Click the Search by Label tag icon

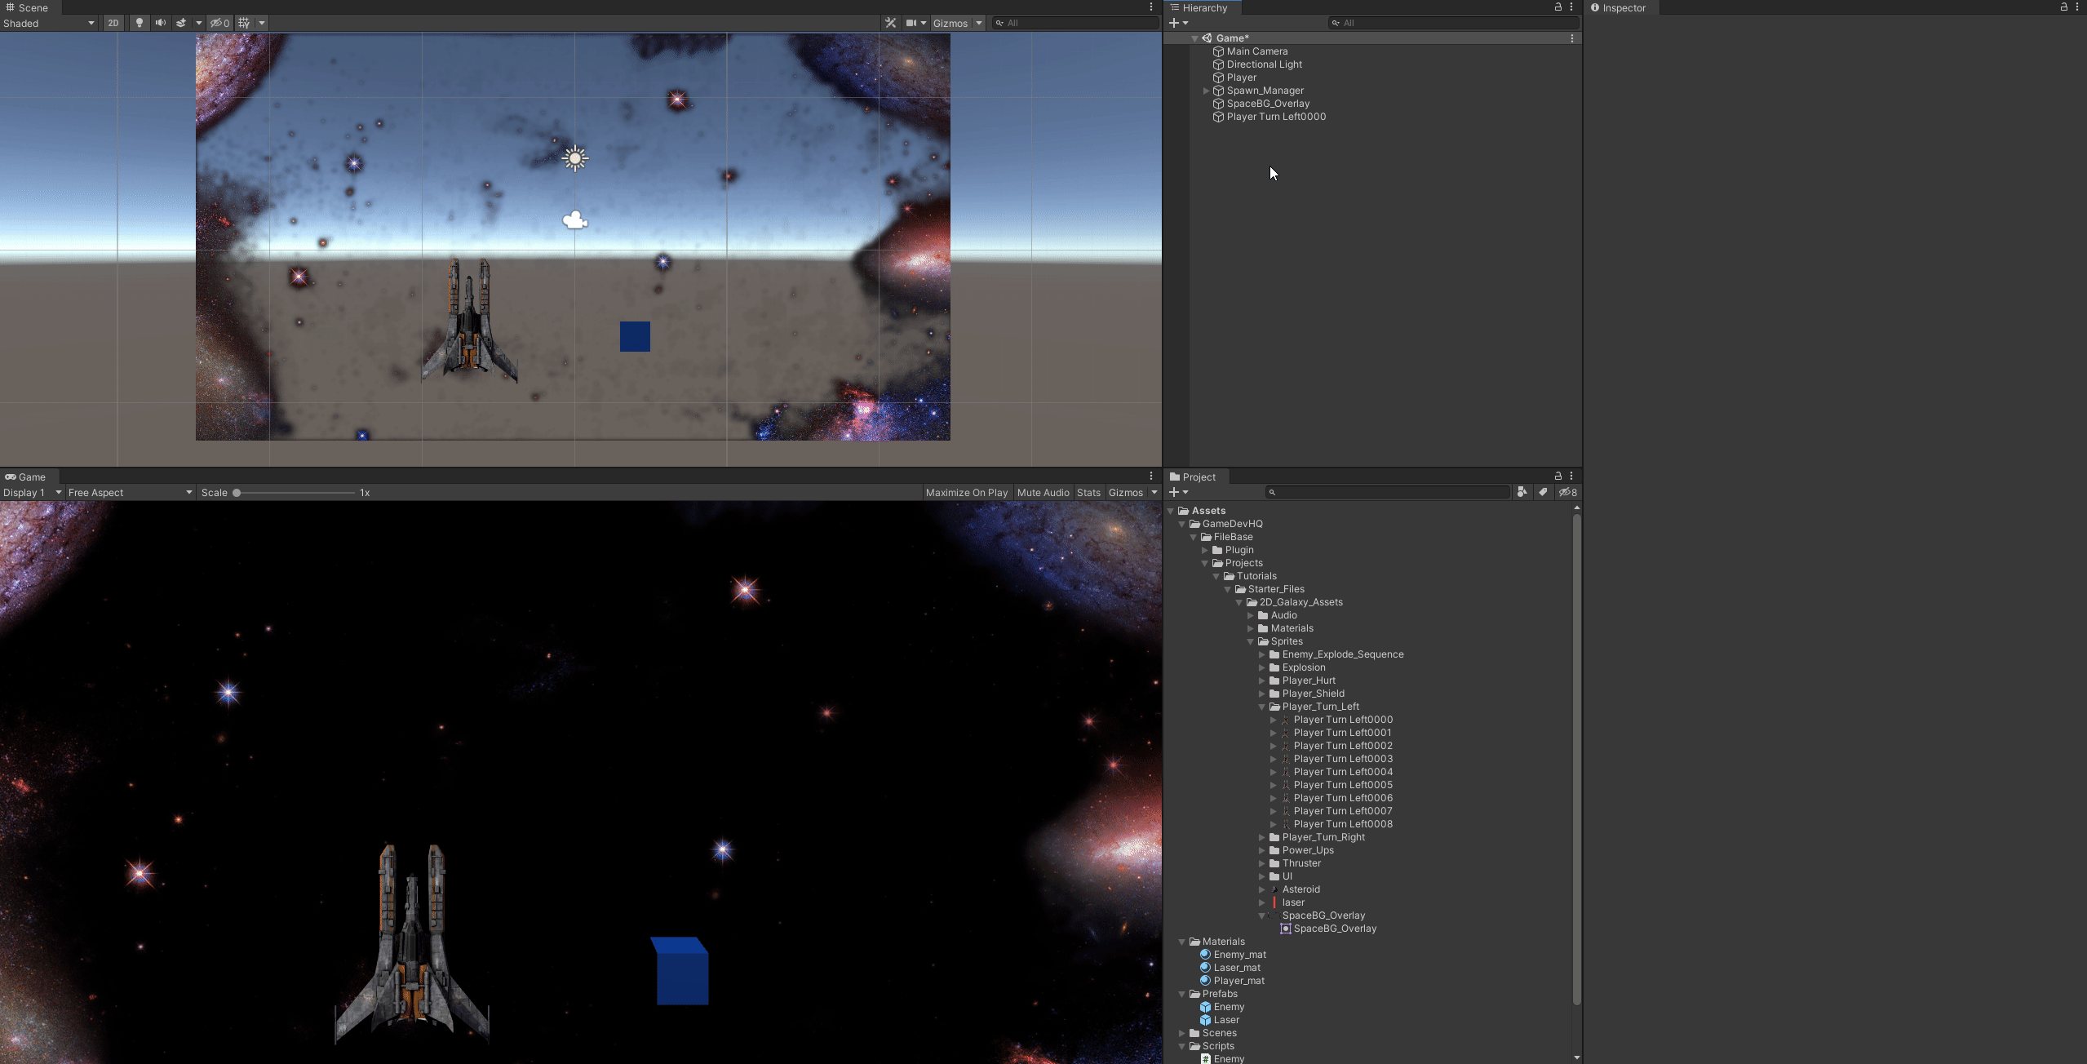coord(1543,492)
